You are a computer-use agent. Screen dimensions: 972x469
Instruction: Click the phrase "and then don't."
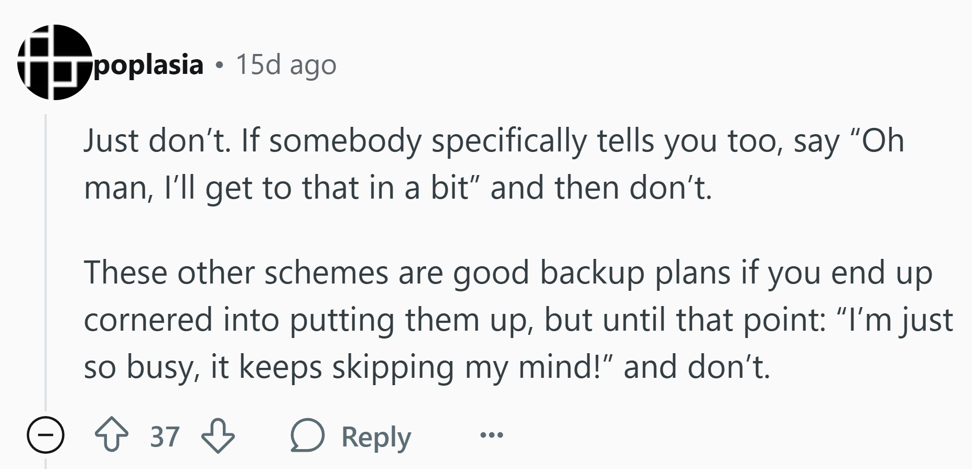pos(601,188)
